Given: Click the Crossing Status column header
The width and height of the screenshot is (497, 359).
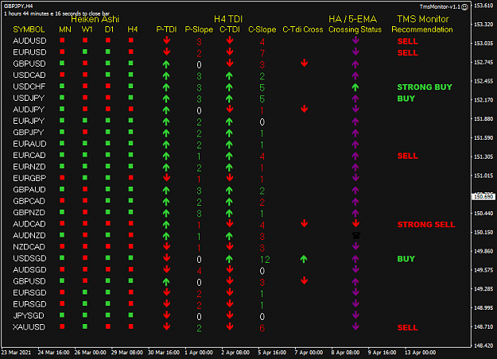Looking at the screenshot, I should point(355,29).
